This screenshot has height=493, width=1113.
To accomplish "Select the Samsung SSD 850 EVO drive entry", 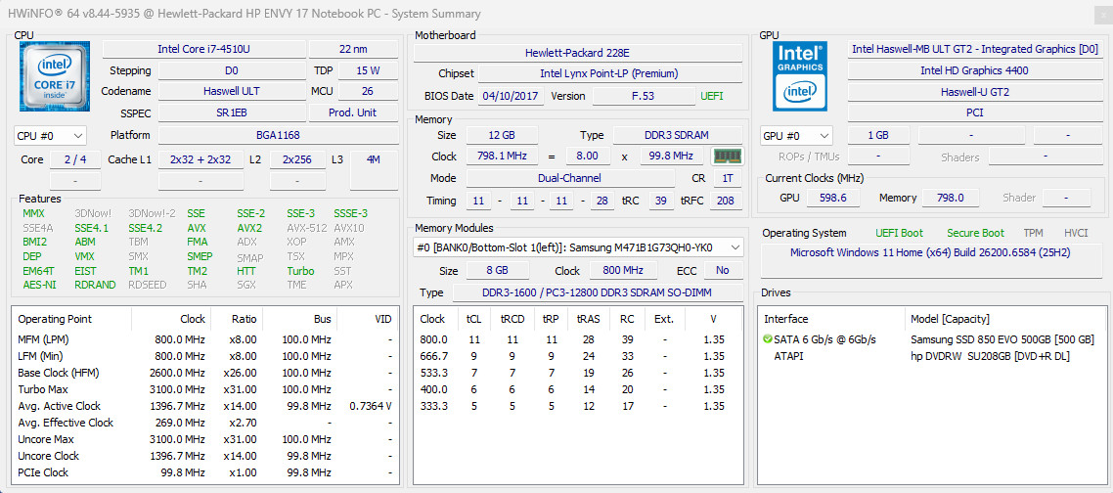I will pos(931,339).
